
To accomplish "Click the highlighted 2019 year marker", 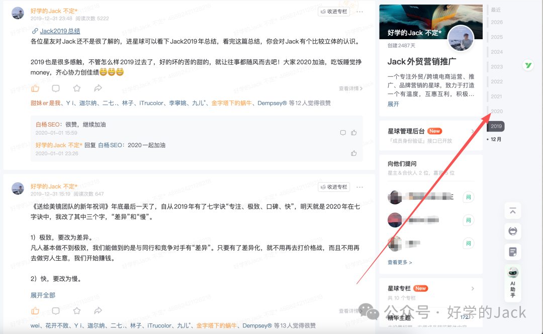I will tap(496, 127).
